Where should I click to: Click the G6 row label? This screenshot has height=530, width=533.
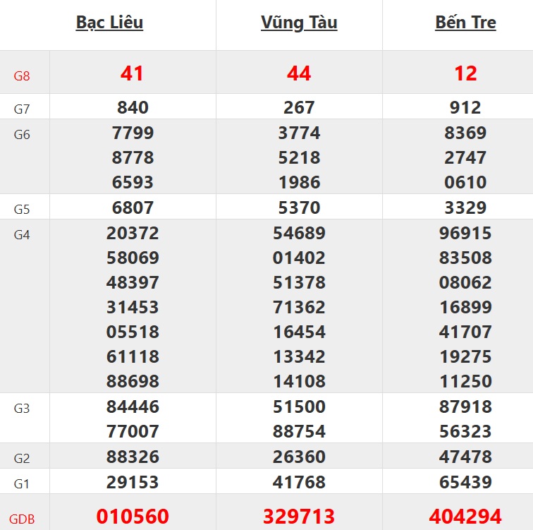pos(22,135)
